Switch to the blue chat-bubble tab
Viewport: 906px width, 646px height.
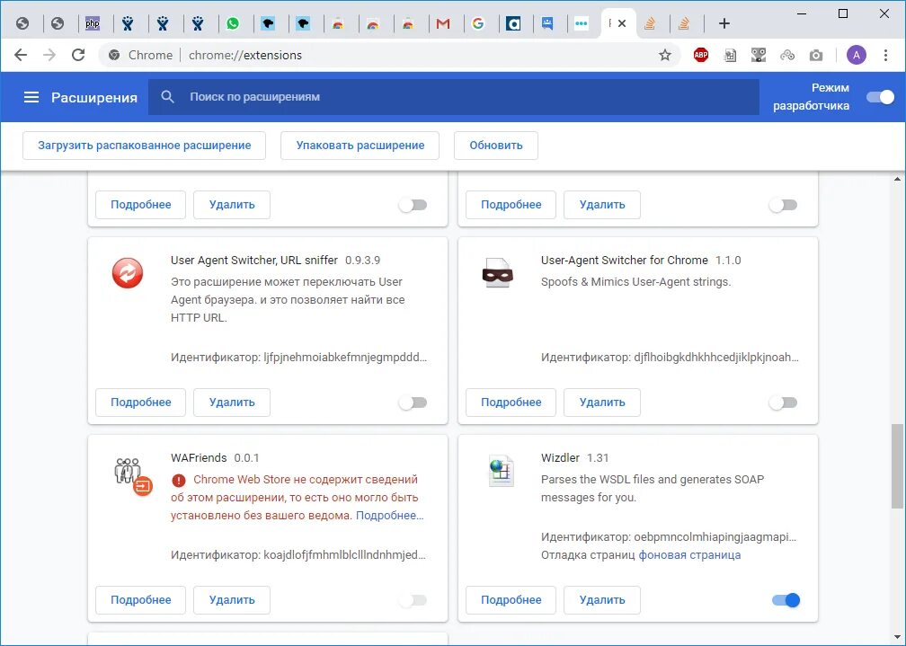click(x=547, y=23)
